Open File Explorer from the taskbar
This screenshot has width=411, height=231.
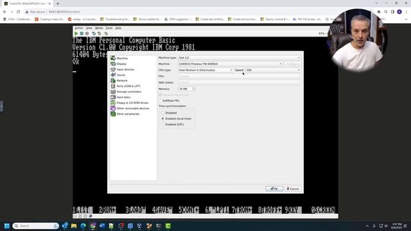pyautogui.click(x=74, y=226)
